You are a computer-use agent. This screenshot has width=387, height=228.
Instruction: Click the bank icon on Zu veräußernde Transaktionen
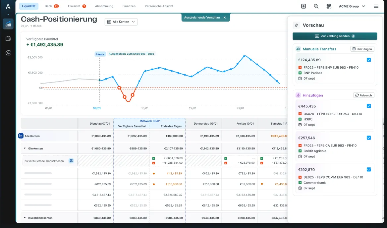pyautogui.click(x=71, y=161)
